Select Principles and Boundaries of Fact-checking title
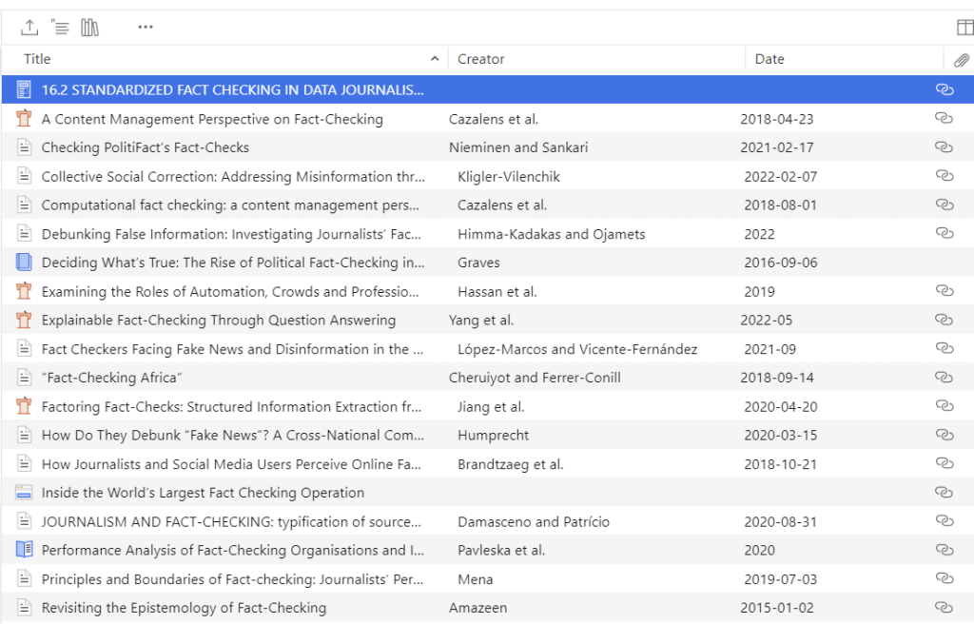The height and width of the screenshot is (624, 974). pyautogui.click(x=232, y=579)
